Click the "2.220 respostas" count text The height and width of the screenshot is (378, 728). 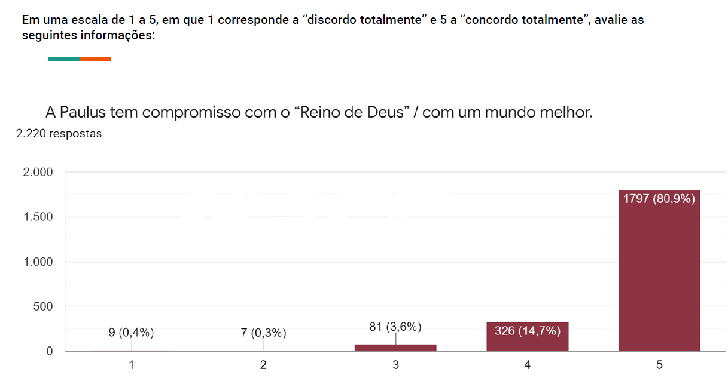[59, 134]
